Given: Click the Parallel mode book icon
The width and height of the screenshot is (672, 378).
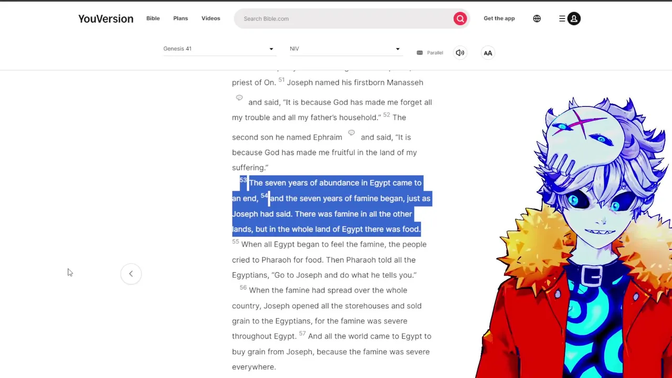Looking at the screenshot, I should [x=419, y=52].
